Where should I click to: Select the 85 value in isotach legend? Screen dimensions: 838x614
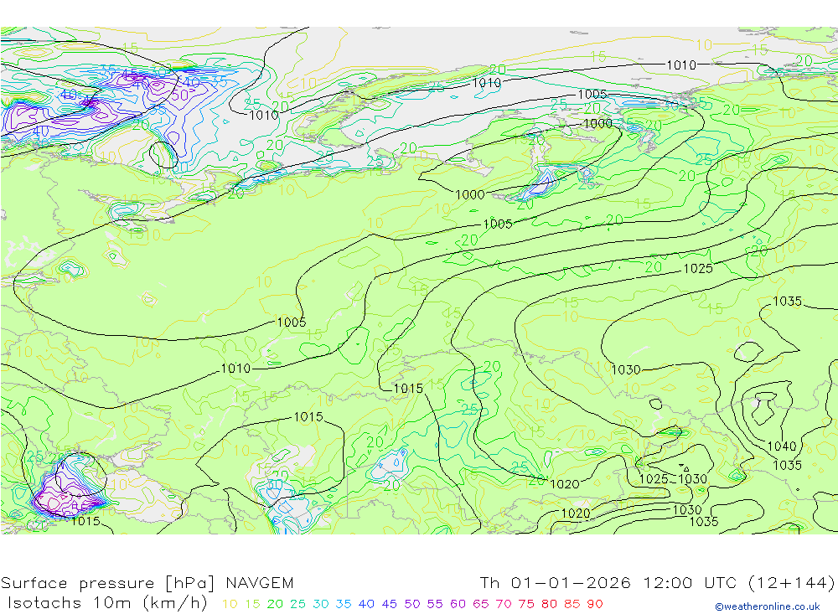pyautogui.click(x=572, y=604)
